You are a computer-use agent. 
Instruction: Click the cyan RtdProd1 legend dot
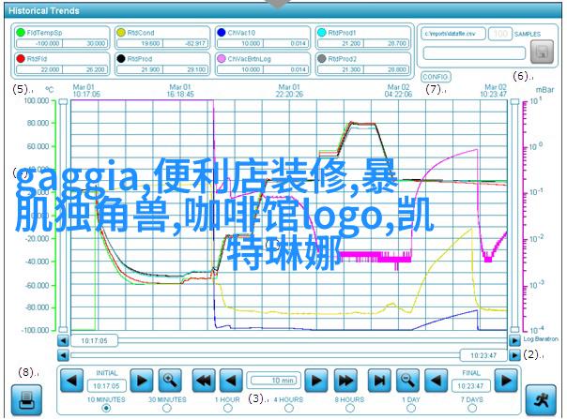click(x=322, y=32)
